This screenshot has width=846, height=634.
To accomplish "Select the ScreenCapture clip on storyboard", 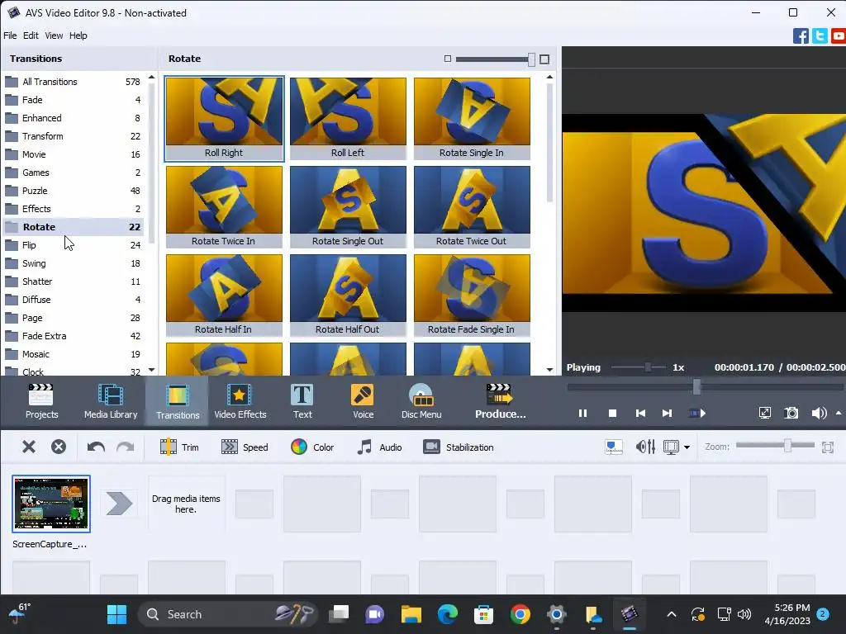I will coord(51,504).
